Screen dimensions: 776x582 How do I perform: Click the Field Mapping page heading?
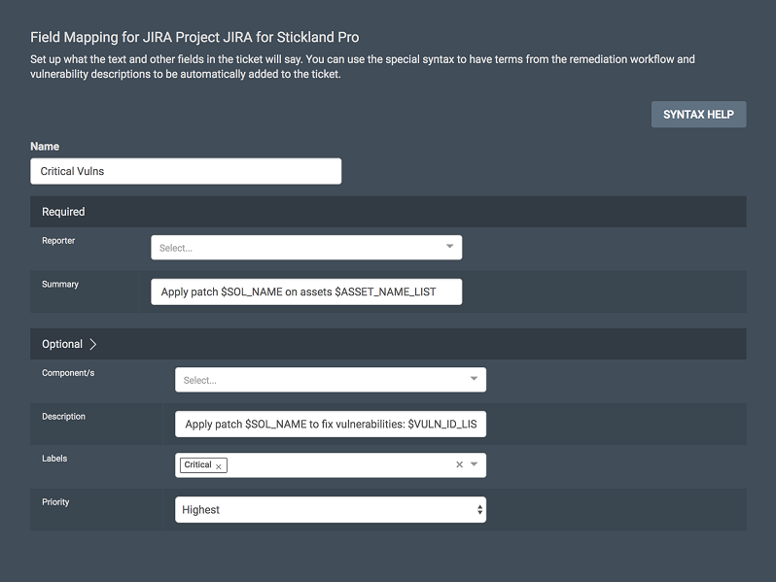click(x=194, y=37)
